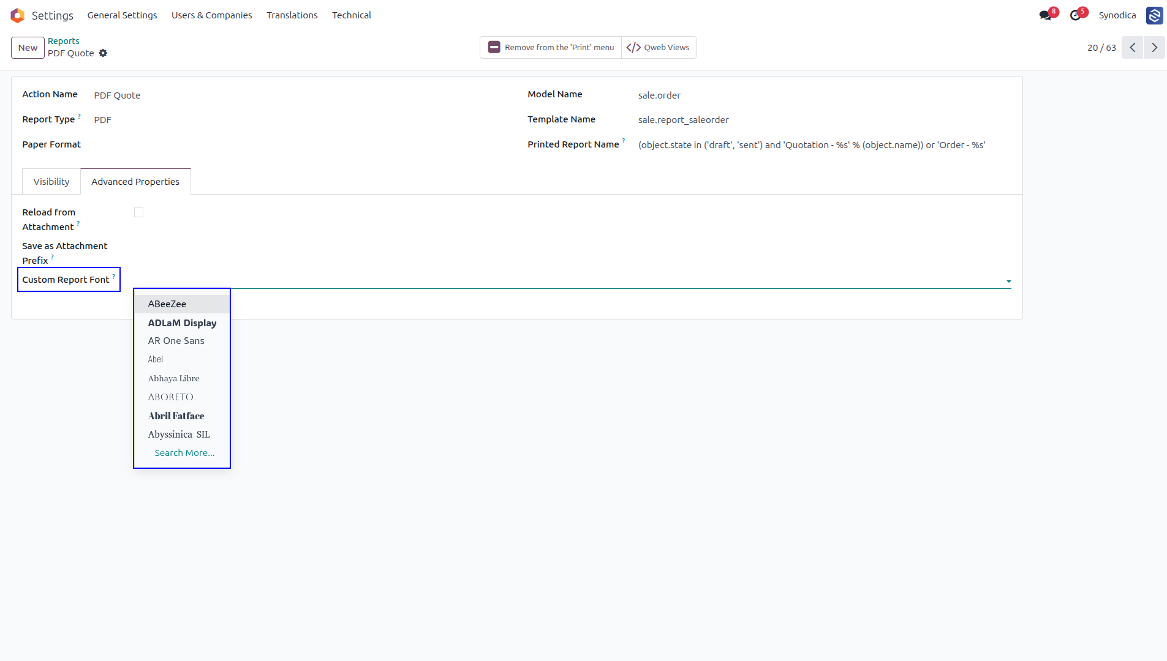
Task: Go to the previous record arrow
Action: point(1133,48)
